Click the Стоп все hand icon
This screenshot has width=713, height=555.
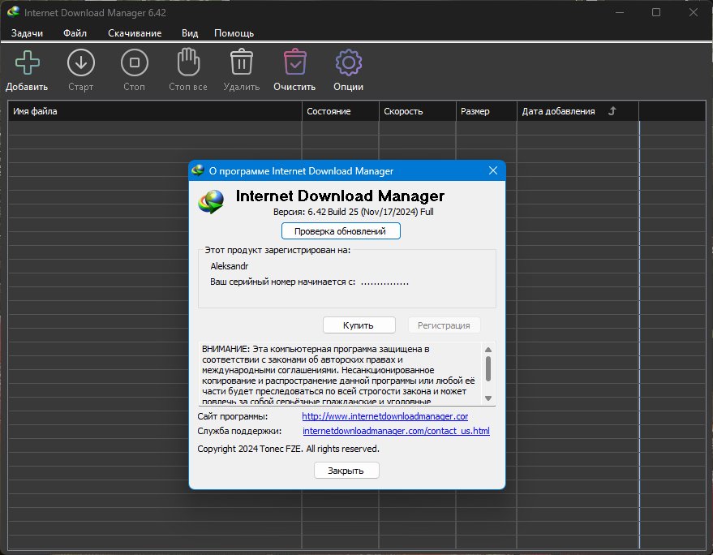pyautogui.click(x=188, y=62)
